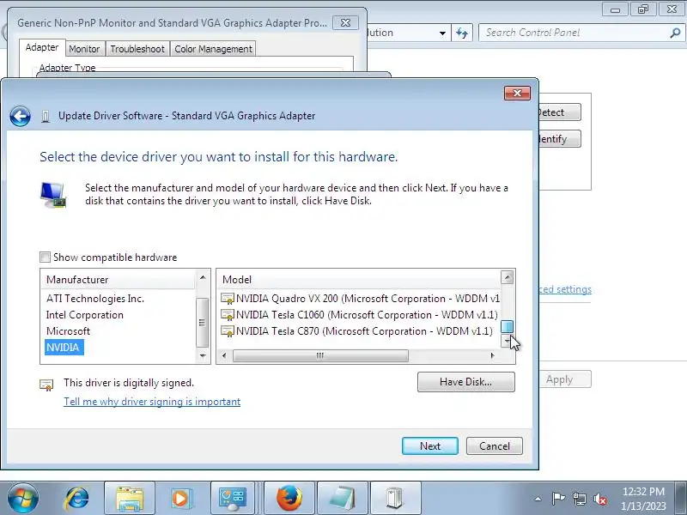Open Action Center flag icon in tray
The height and width of the screenshot is (515, 687).
(557, 499)
